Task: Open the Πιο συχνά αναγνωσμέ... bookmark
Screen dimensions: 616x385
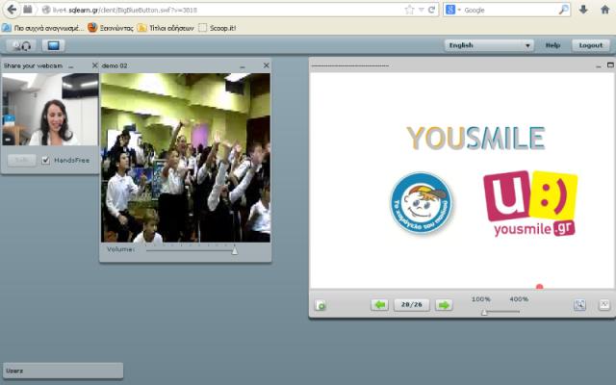Action: click(x=42, y=28)
